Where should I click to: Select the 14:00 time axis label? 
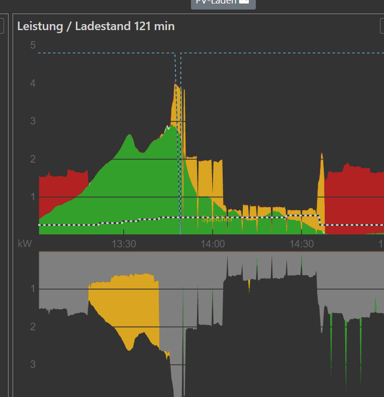point(213,244)
